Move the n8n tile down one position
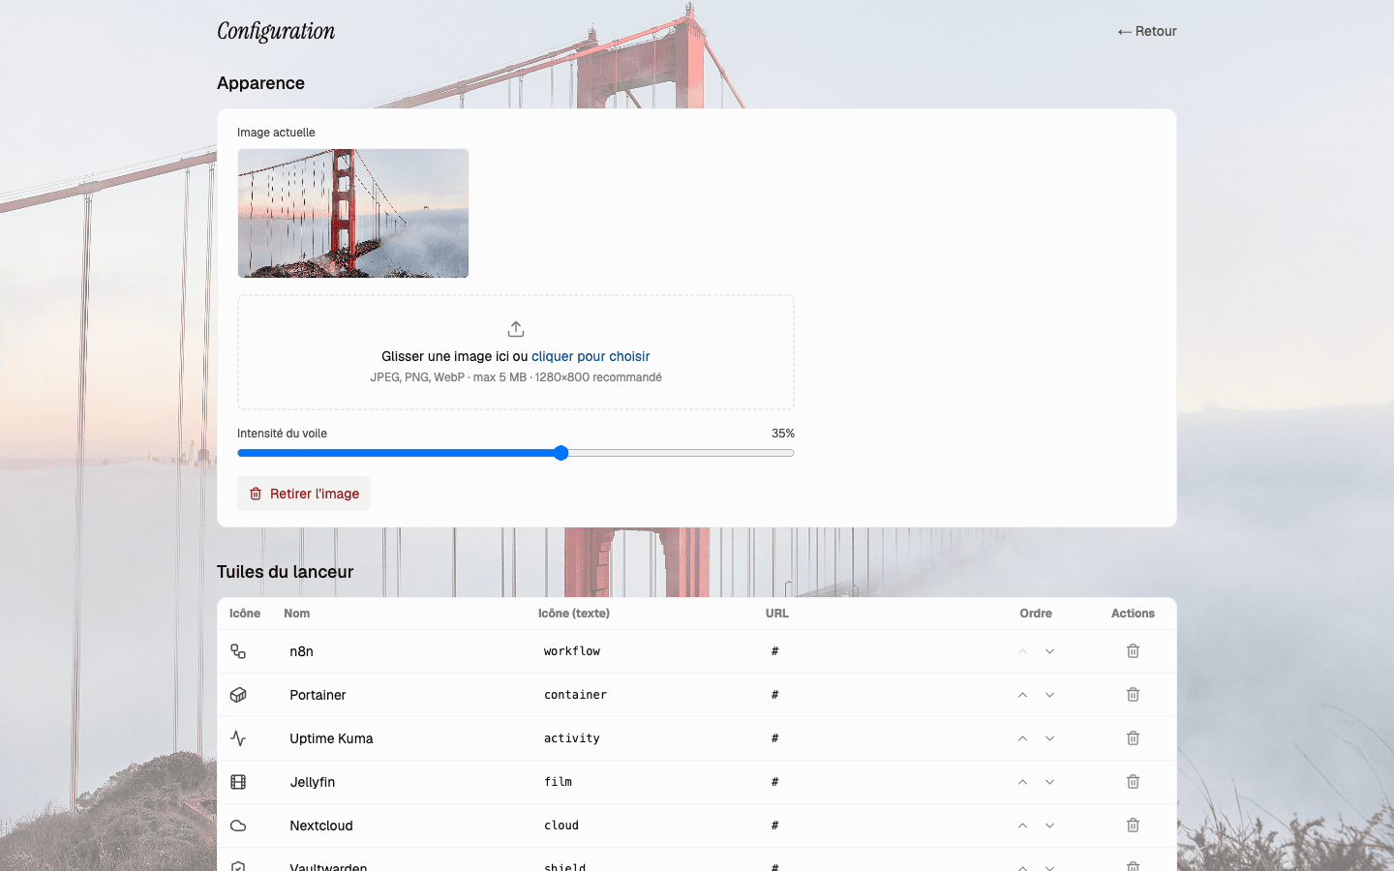Image resolution: width=1394 pixels, height=871 pixels. pos(1049,651)
